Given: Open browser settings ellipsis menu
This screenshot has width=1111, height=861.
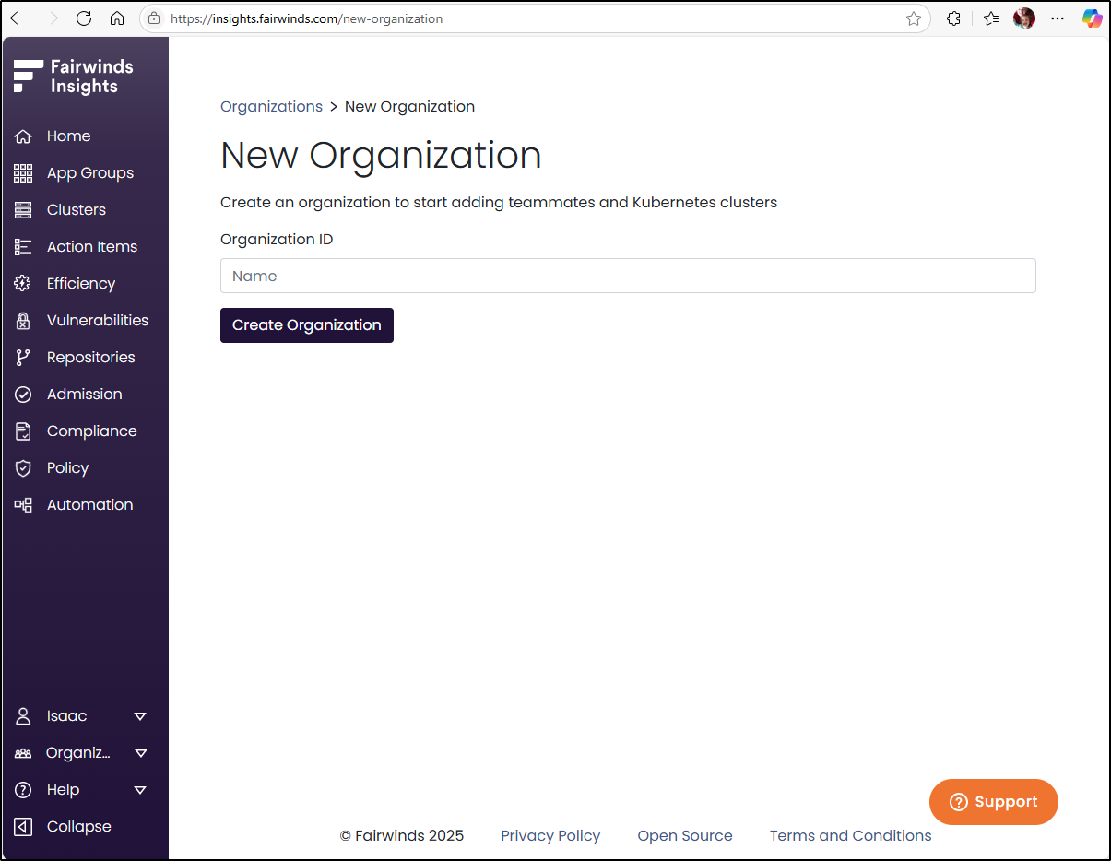Looking at the screenshot, I should (x=1058, y=18).
